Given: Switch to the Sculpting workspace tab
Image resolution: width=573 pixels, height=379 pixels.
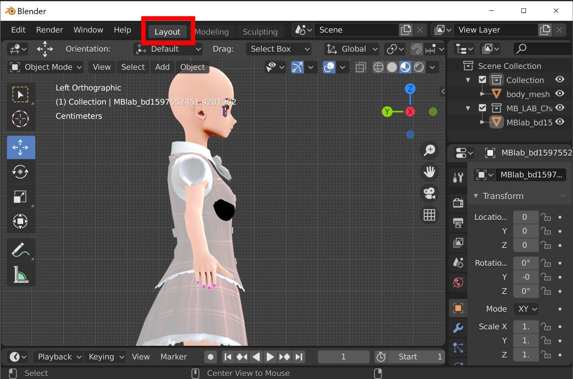Looking at the screenshot, I should (x=260, y=32).
